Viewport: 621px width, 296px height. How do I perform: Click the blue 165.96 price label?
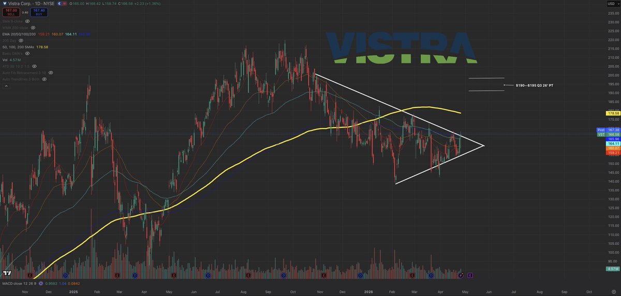coord(613,139)
